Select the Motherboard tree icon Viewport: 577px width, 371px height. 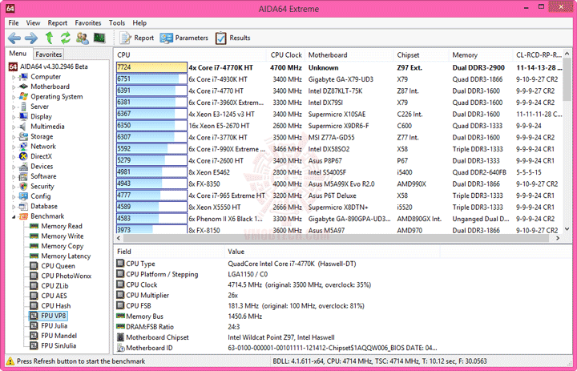pyautogui.click(x=23, y=87)
